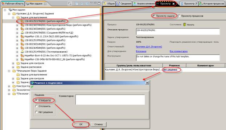Screen dimensions: 226x130
Task: Choose the Нет решения radio button in dialog
Action: [36, 112]
